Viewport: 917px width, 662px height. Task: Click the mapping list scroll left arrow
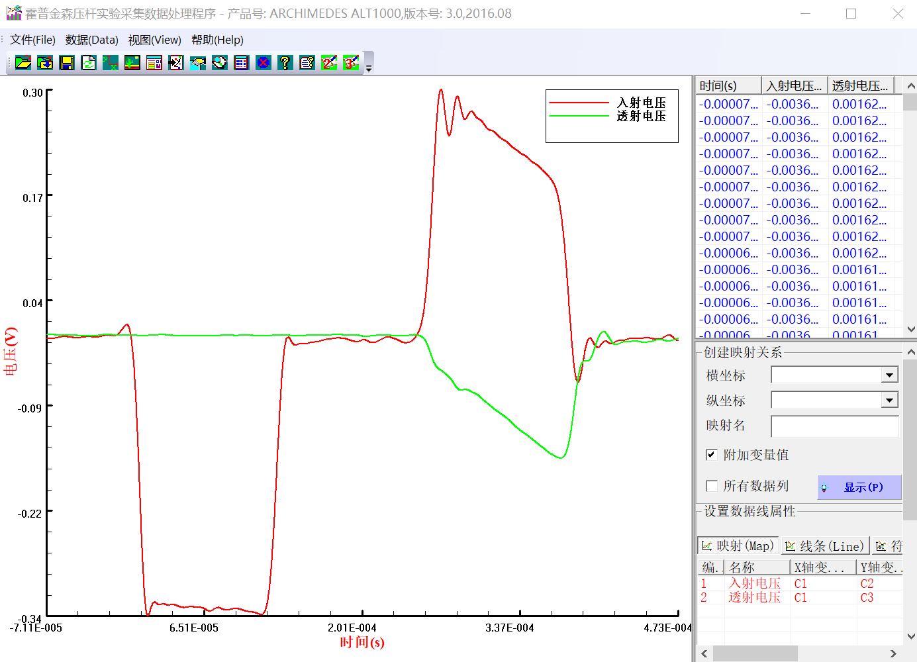[x=704, y=653]
